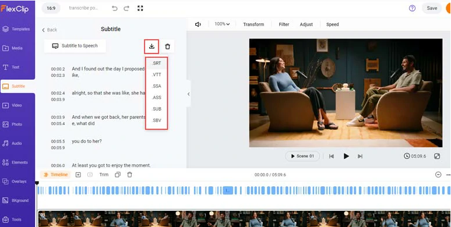Viewport: 451px width, 227px height.
Task: Open the Transform options
Action: (253, 24)
